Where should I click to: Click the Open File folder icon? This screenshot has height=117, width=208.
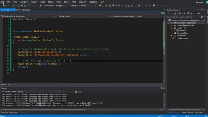(x=19, y=6)
